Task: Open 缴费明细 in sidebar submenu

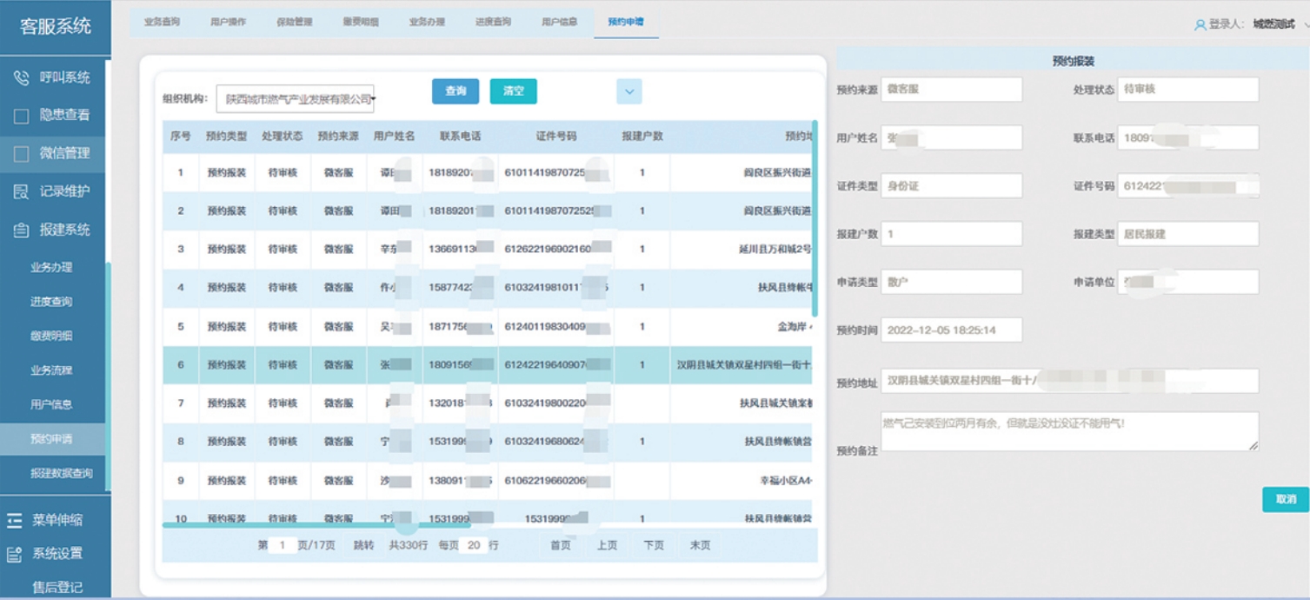Action: pyautogui.click(x=52, y=336)
